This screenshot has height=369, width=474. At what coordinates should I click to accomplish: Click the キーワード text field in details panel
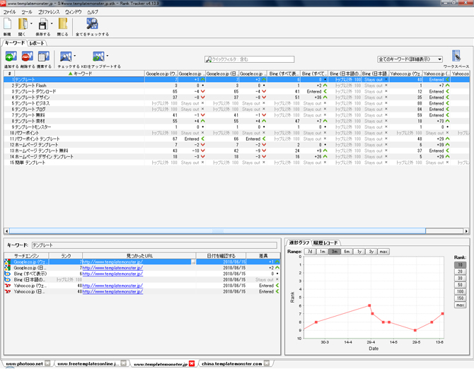click(x=154, y=245)
